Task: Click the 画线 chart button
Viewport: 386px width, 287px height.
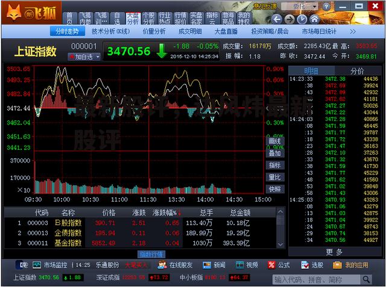Action: click(275, 141)
